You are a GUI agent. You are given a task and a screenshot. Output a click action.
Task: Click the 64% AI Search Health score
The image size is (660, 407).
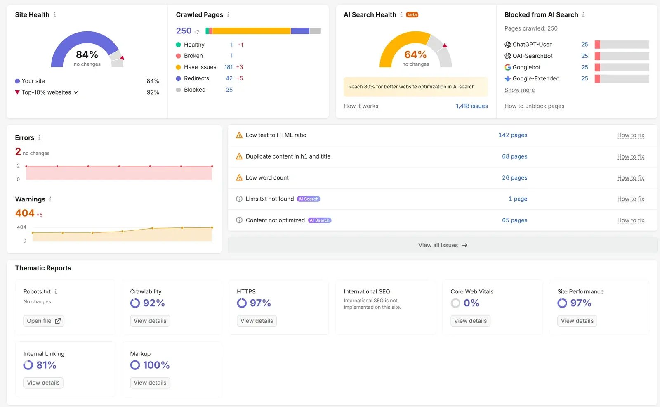coord(415,54)
